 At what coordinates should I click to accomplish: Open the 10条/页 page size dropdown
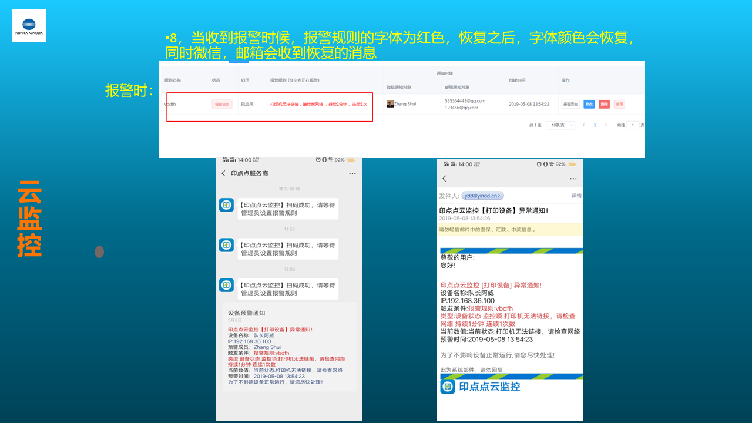560,125
